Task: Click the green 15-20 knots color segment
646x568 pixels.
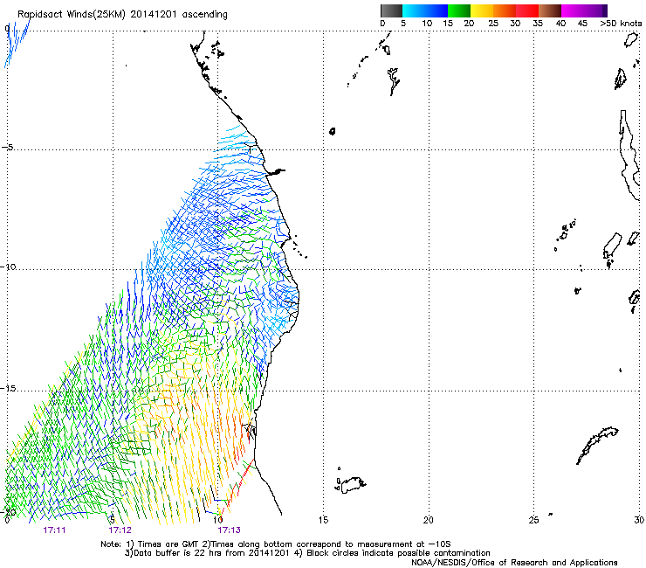Action: click(459, 10)
